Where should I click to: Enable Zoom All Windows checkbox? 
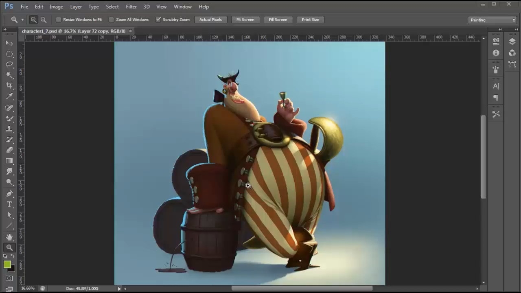click(111, 20)
